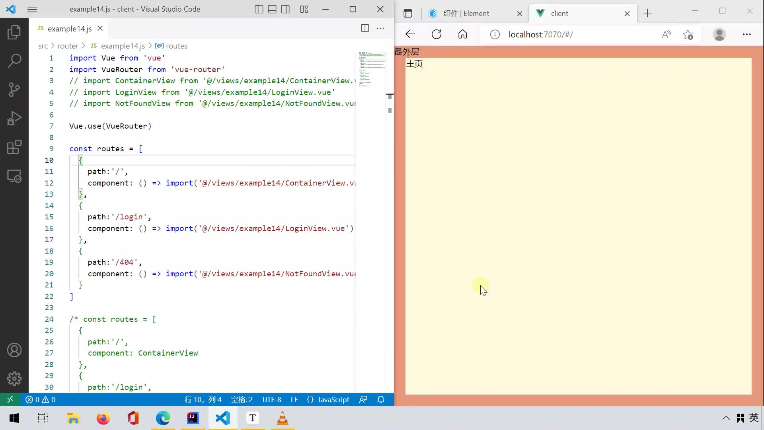This screenshot has height=430, width=764.
Task: Open the Search view in activity bar
Action: click(14, 61)
